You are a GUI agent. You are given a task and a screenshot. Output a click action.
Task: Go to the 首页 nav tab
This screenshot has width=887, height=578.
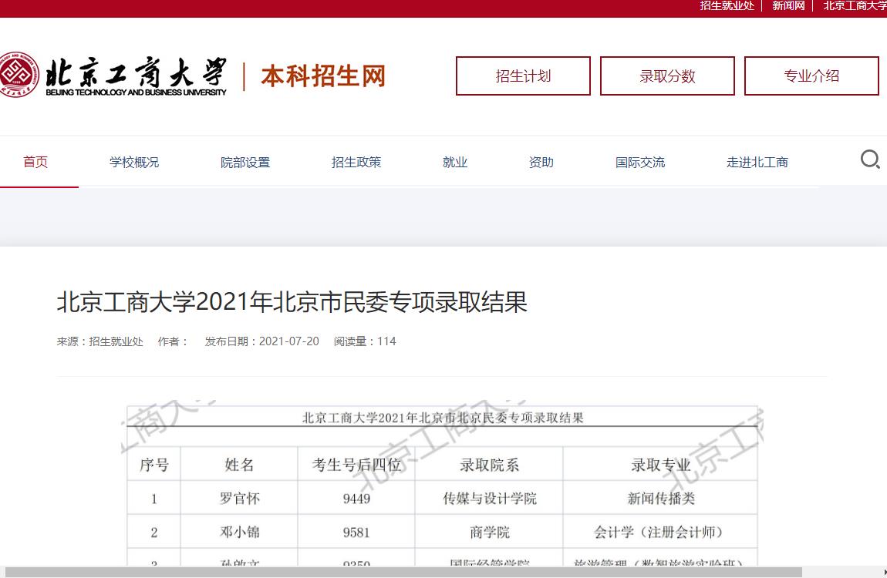pyautogui.click(x=35, y=162)
